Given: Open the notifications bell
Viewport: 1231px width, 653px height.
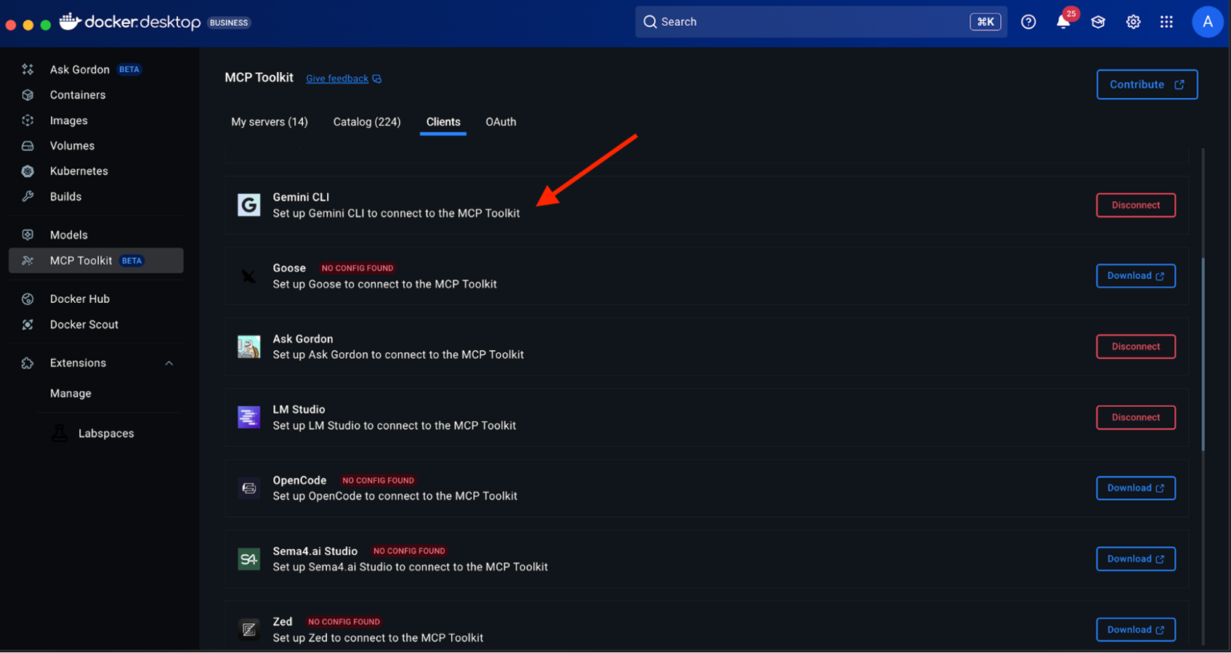Looking at the screenshot, I should pos(1063,22).
